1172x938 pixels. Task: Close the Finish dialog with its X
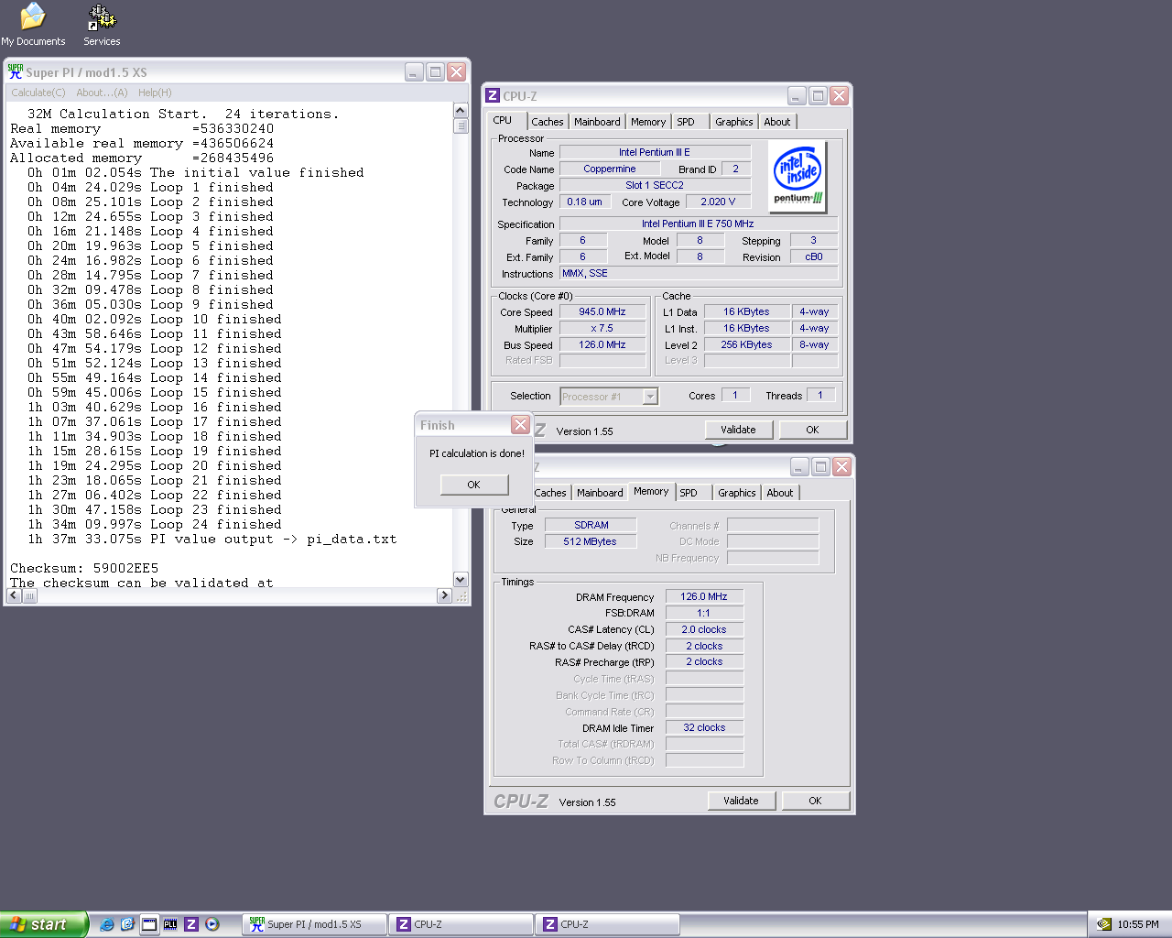[520, 424]
